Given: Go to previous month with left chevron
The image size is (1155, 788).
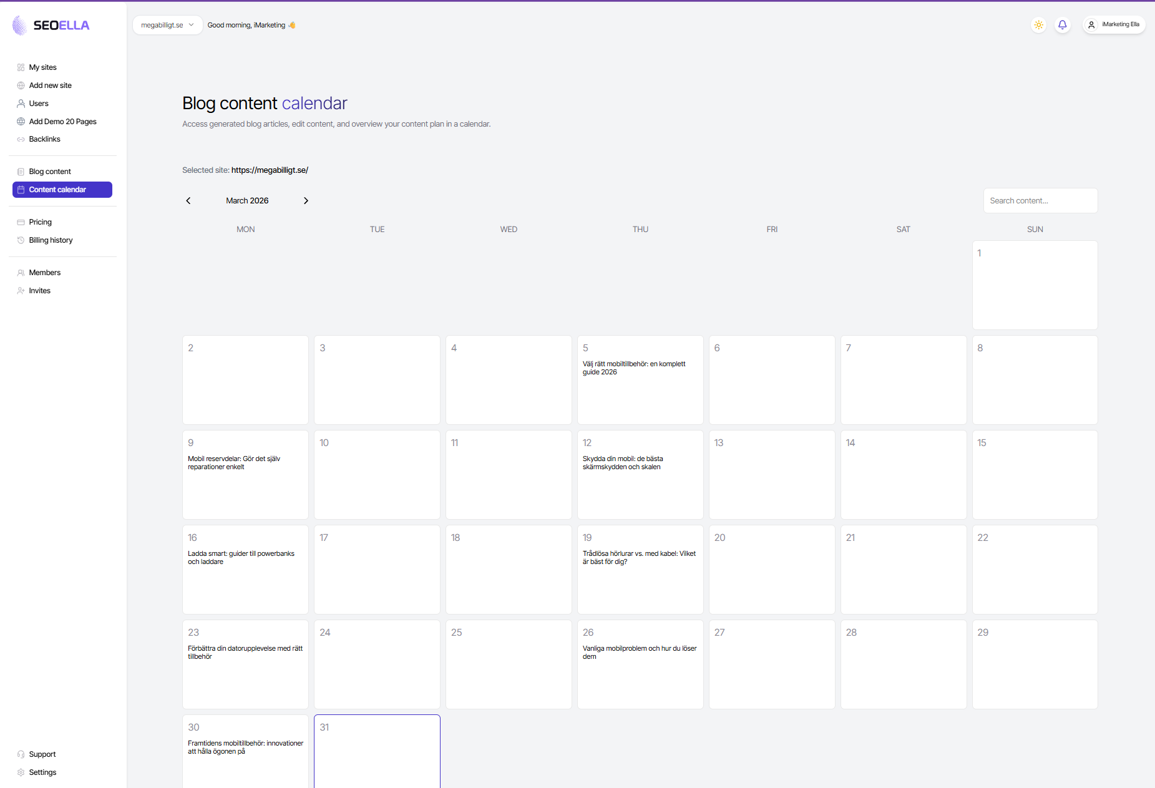Looking at the screenshot, I should pos(188,200).
